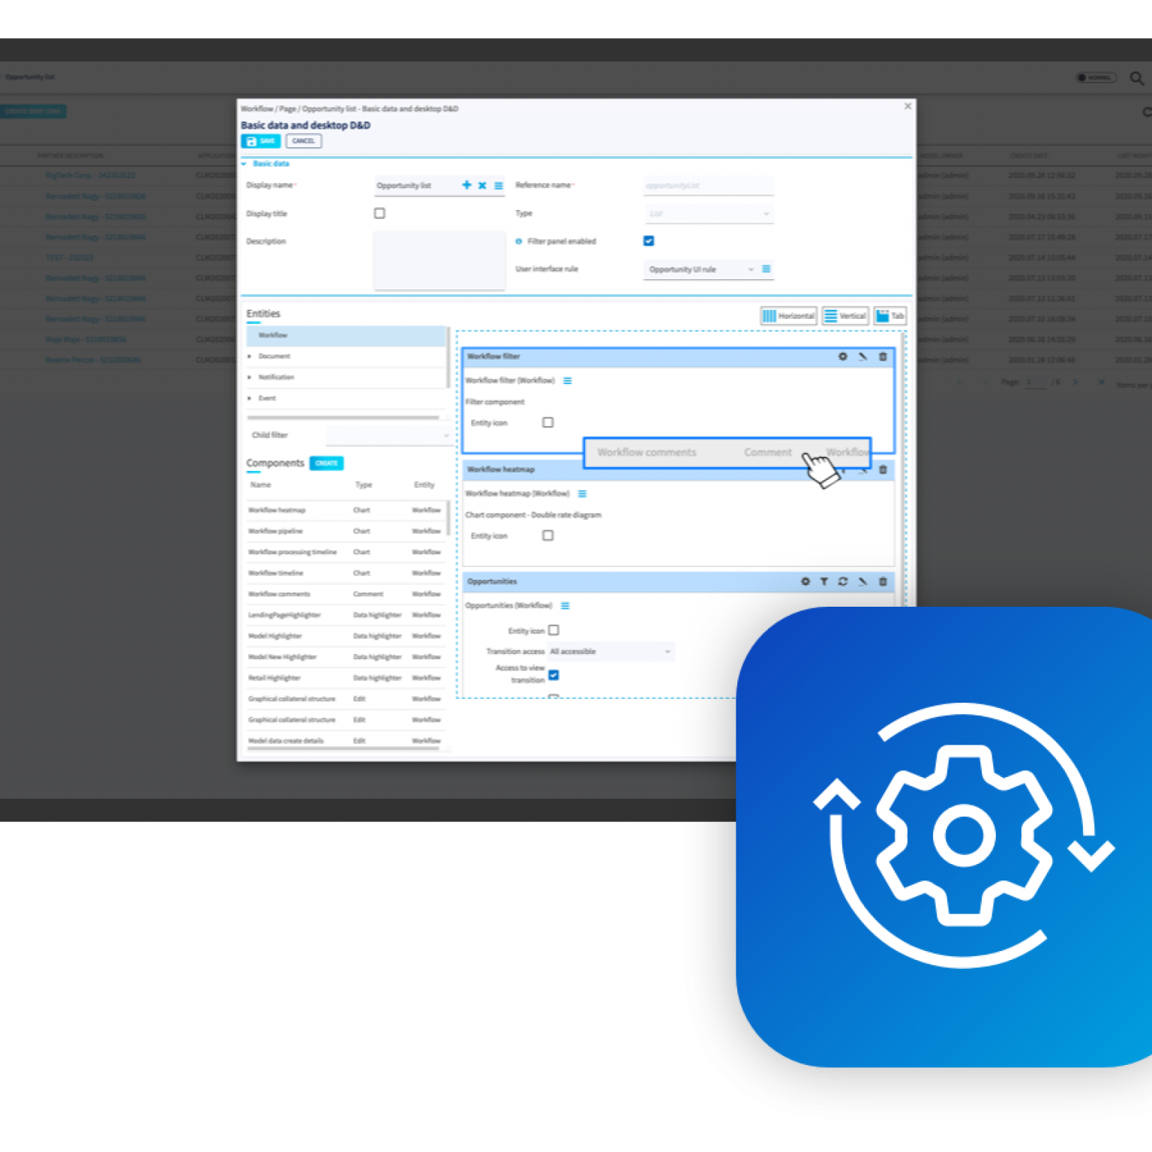
Task: Delete the Workflow filter panel via trash icon
Action: point(883,357)
